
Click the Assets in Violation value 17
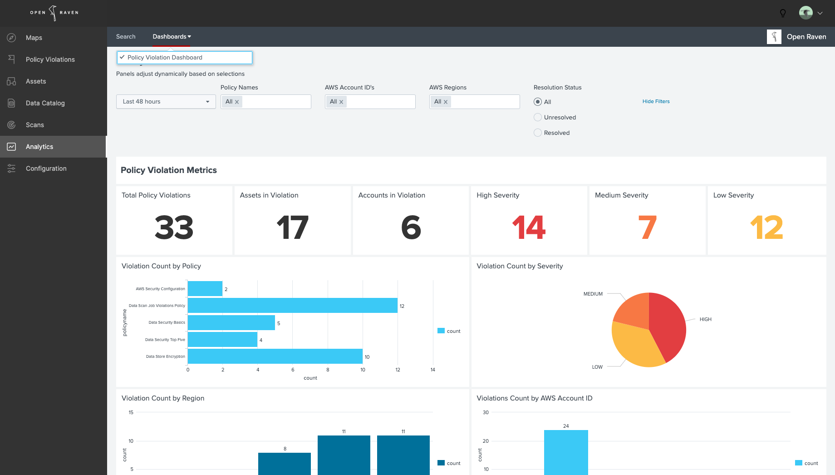point(293,228)
